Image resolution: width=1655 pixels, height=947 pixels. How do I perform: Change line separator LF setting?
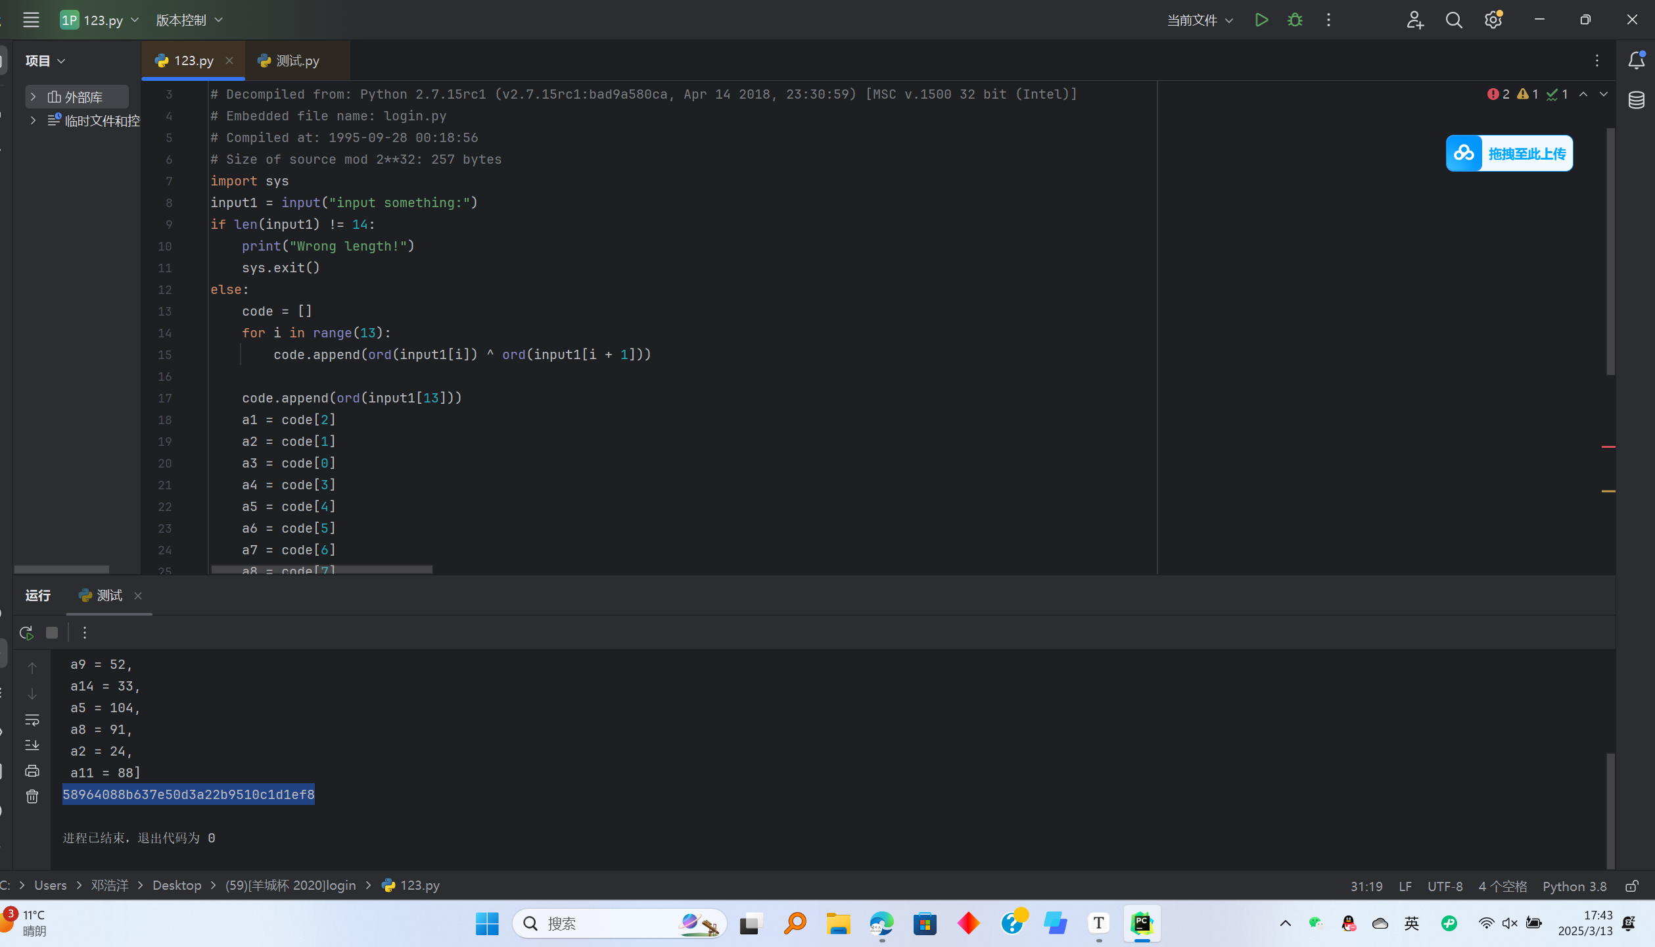click(x=1405, y=886)
